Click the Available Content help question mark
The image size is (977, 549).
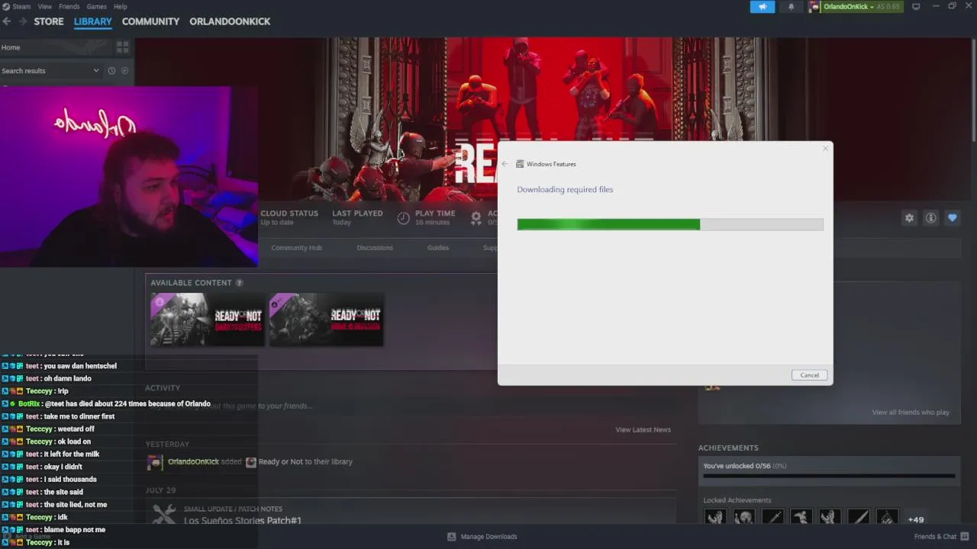pos(239,283)
